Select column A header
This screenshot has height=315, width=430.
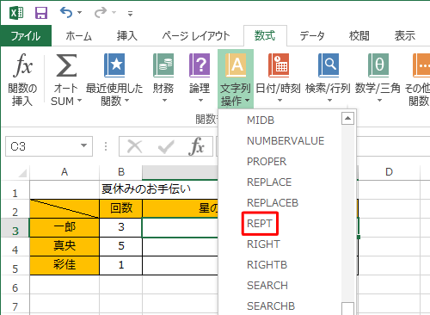64,172
